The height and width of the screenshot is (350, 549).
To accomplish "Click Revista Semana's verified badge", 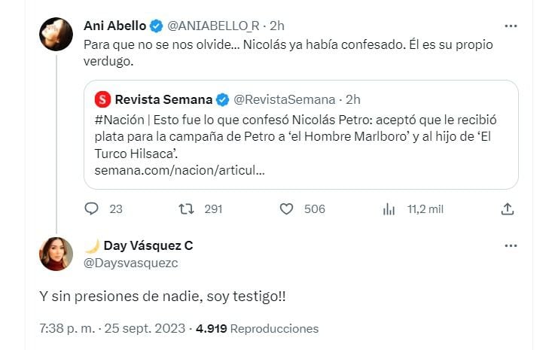I will pyautogui.click(x=223, y=99).
